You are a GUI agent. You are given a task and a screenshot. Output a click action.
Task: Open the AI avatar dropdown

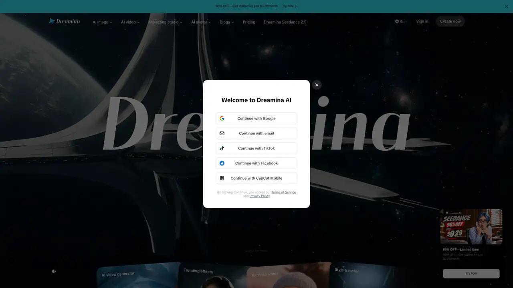click(x=201, y=22)
